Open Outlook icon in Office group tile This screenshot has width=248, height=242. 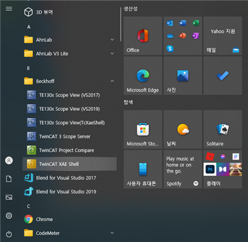170,23
